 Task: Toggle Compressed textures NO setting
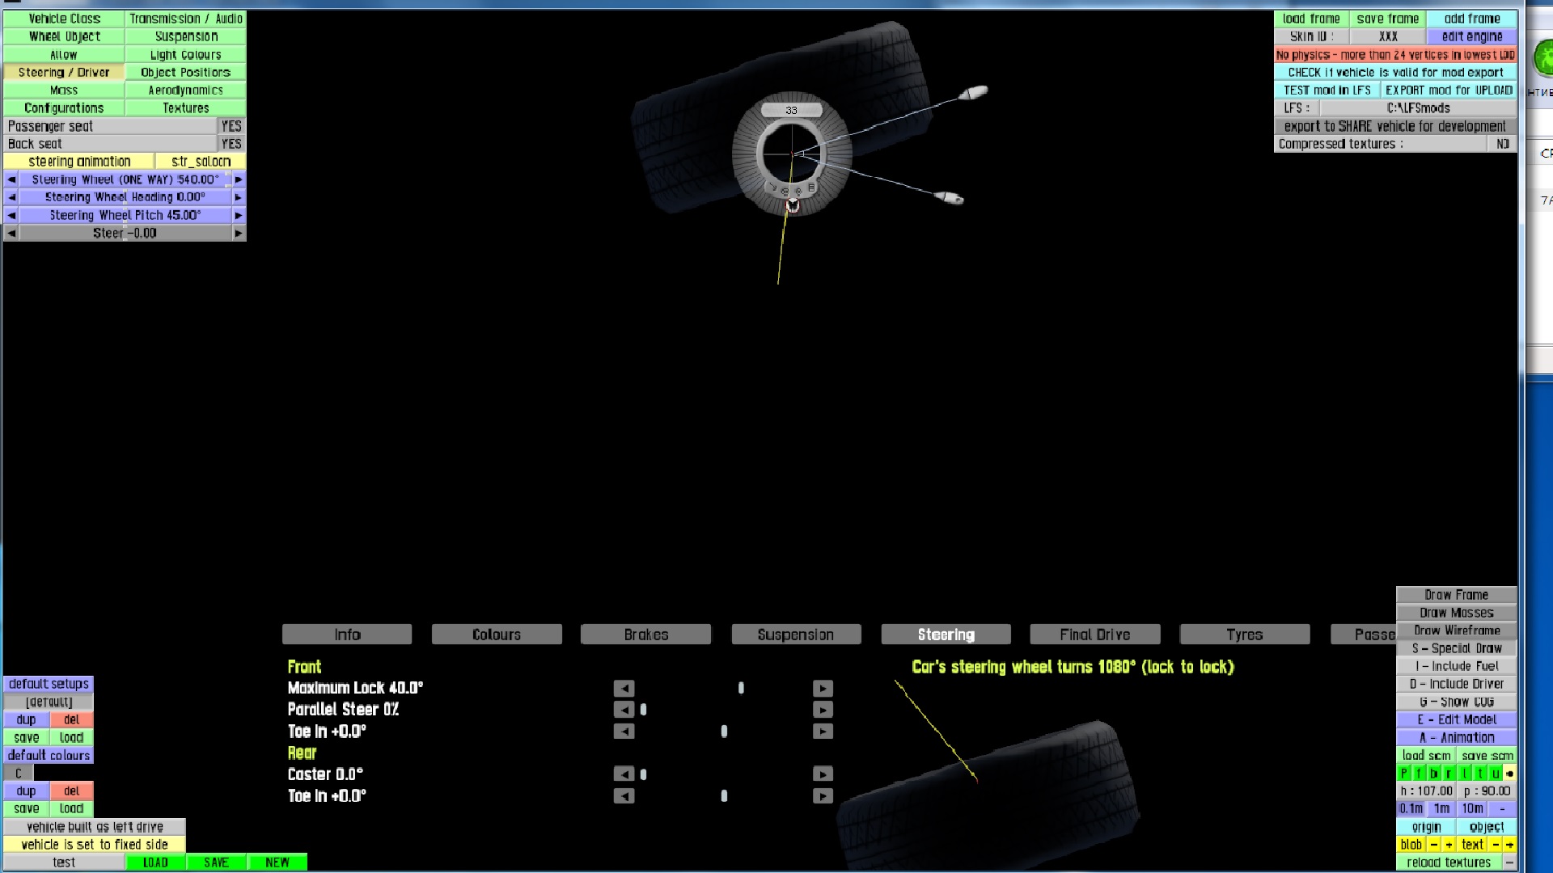pos(1502,144)
